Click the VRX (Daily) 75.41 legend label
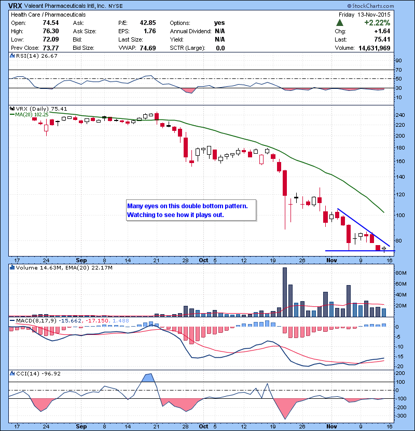This screenshot has height=431, width=415. click(x=41, y=109)
